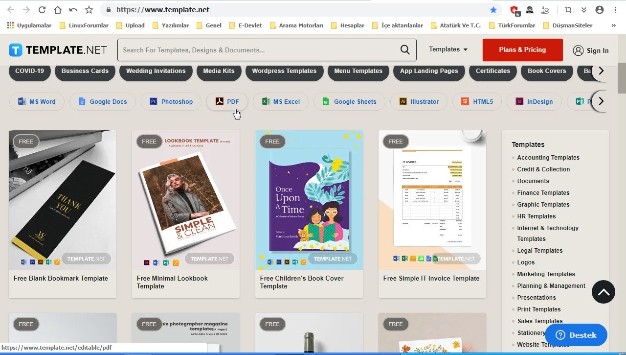Viewport: 626px width, 355px height.
Task: Click the undo arrow icon in the toolbar
Action: click(x=73, y=10)
